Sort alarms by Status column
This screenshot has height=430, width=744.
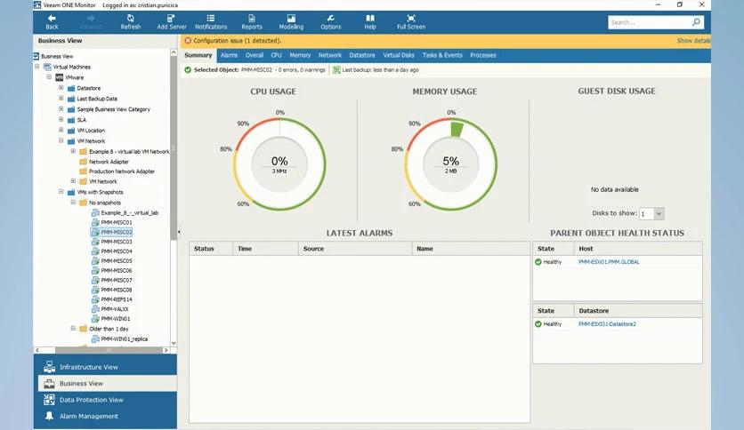pos(211,249)
